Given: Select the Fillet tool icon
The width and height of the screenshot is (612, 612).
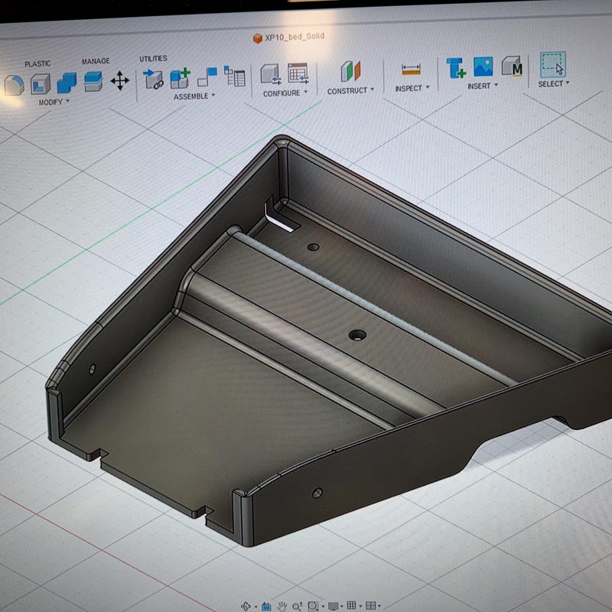Looking at the screenshot, I should [x=13, y=85].
